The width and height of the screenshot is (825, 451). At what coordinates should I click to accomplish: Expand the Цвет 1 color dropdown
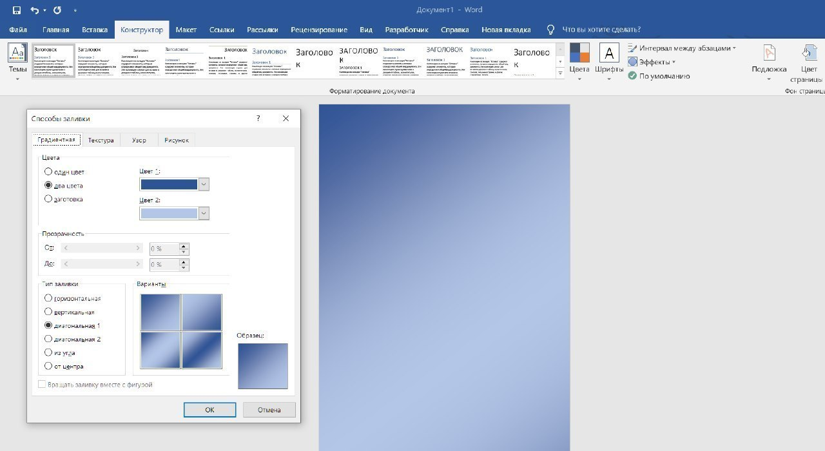click(204, 184)
